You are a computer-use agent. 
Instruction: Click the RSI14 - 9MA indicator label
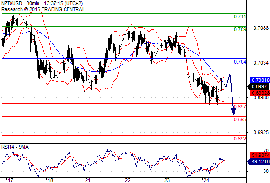tap(15, 147)
